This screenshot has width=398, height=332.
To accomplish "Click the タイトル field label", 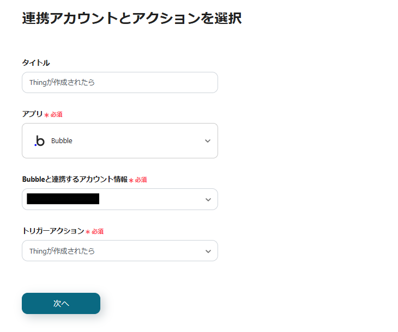I will (x=36, y=63).
